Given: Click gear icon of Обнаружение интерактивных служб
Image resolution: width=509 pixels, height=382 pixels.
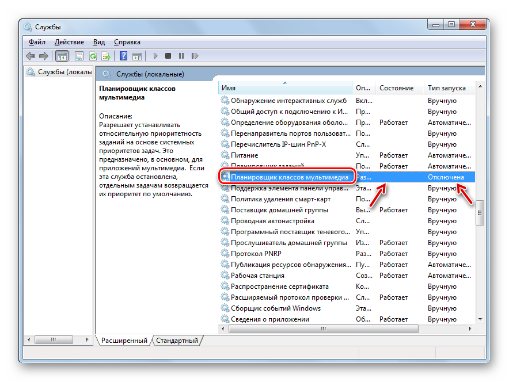Looking at the screenshot, I should [x=225, y=100].
